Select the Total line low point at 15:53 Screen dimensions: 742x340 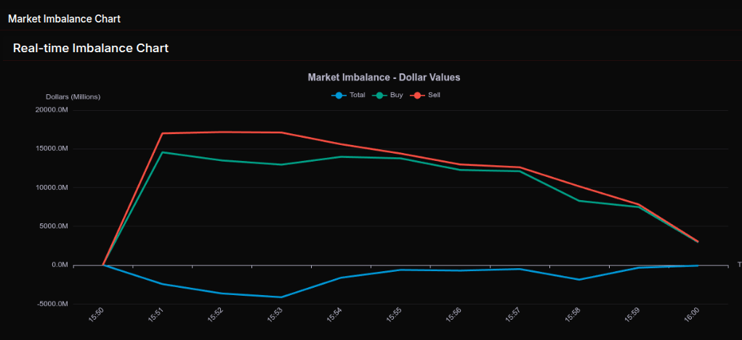[x=281, y=297]
